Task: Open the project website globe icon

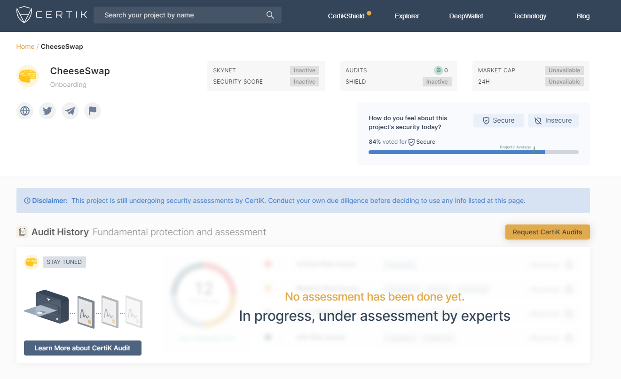Action: (25, 111)
